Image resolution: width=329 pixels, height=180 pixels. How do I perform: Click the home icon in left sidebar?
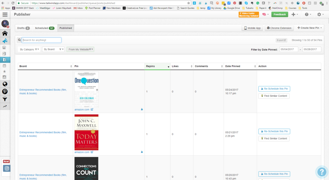click(x=5, y=33)
